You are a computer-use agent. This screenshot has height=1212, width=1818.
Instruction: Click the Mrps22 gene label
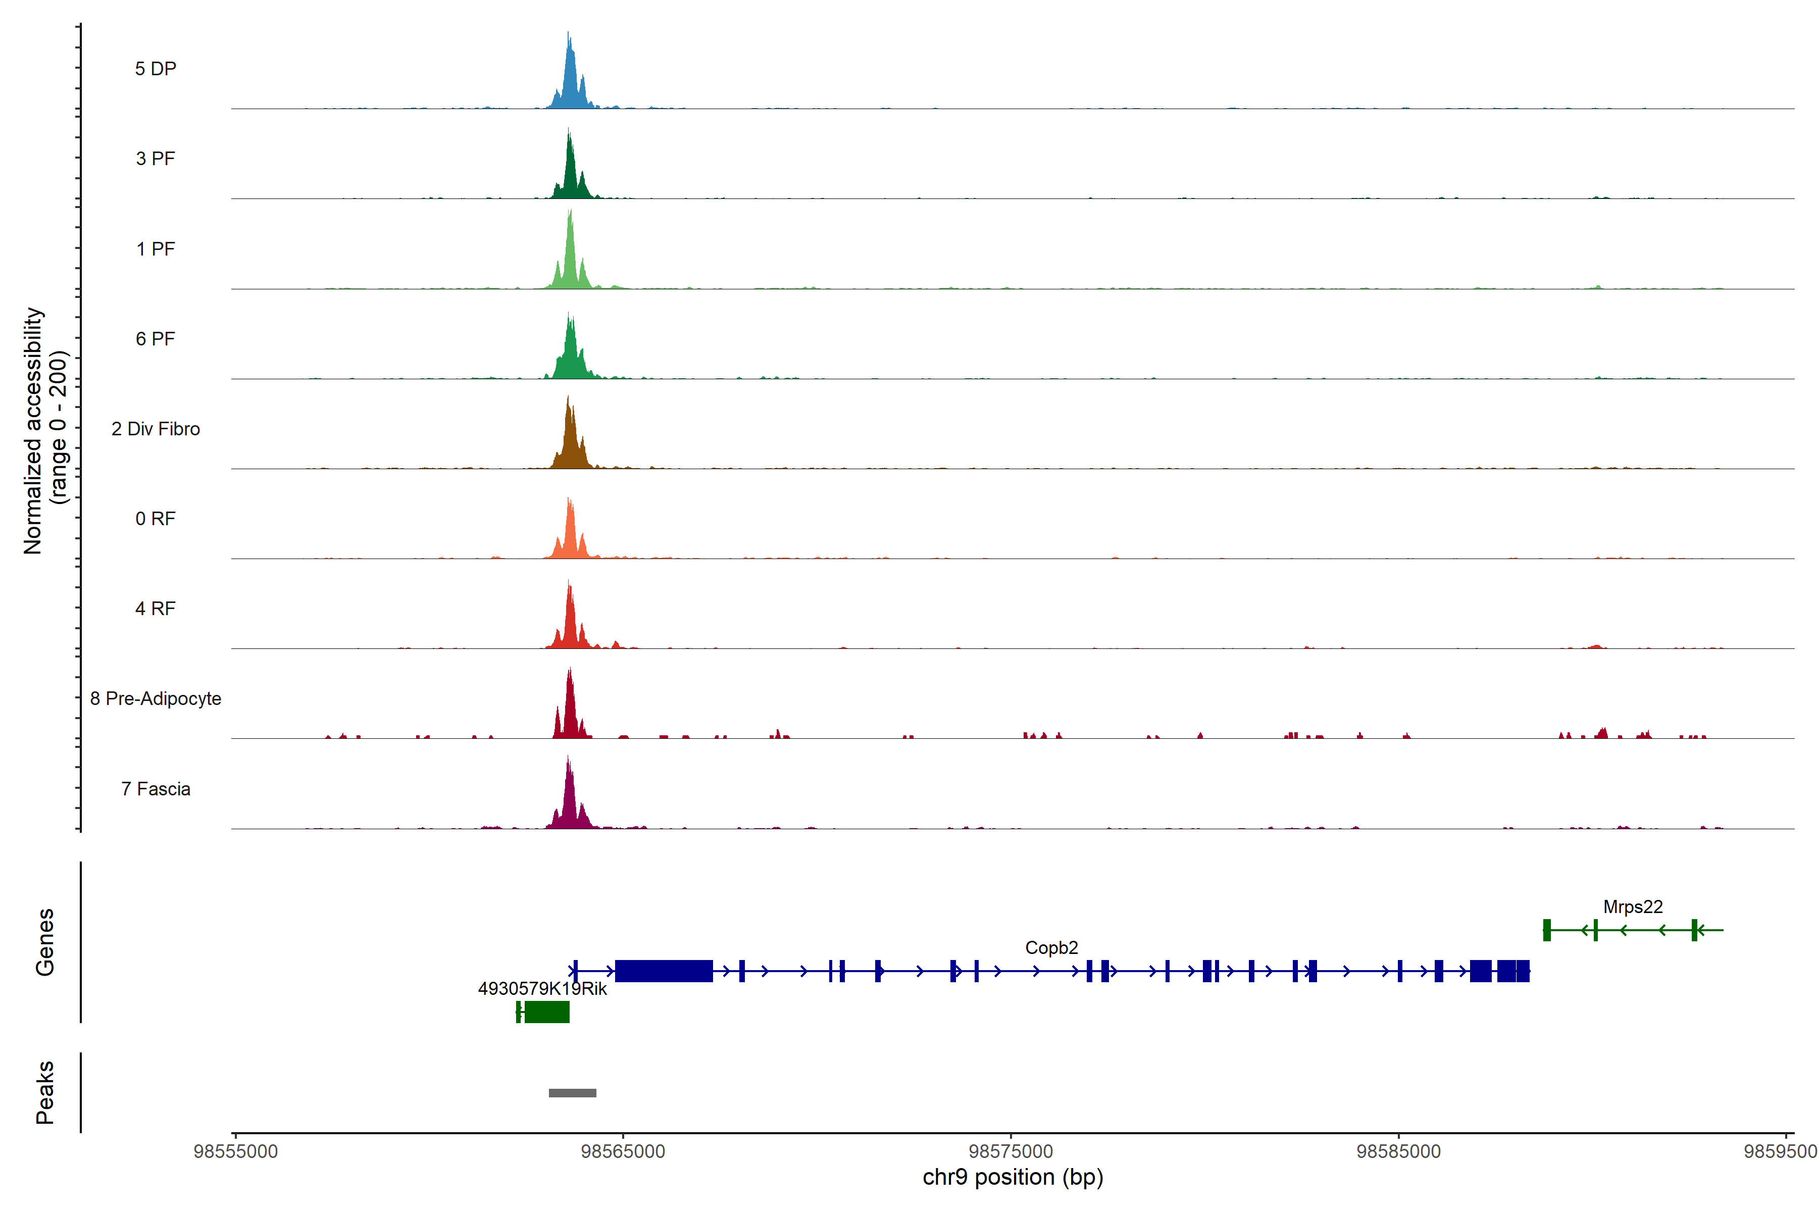1633,906
